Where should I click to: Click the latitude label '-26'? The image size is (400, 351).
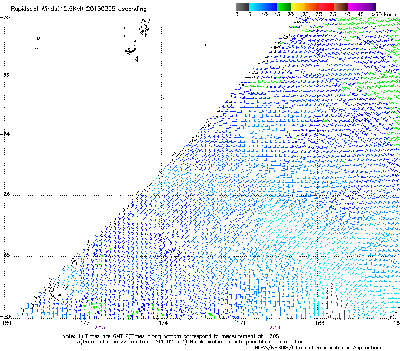(x=5, y=194)
